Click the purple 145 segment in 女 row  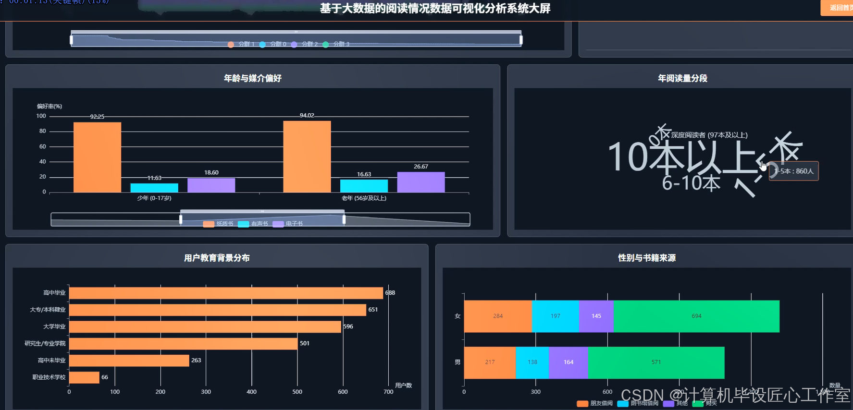(x=596, y=316)
